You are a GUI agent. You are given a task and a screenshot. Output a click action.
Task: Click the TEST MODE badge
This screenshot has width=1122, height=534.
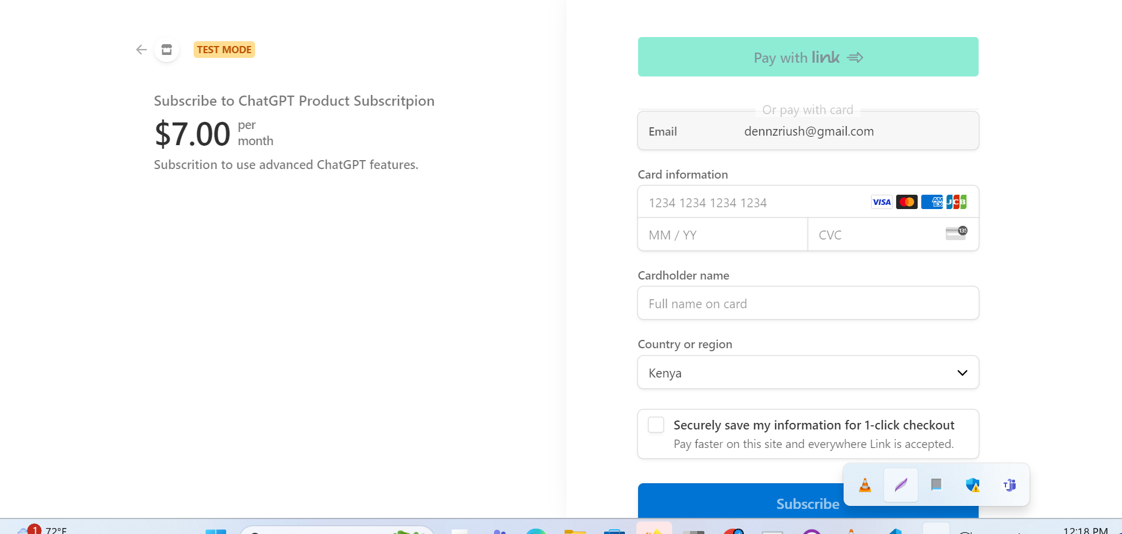click(224, 50)
